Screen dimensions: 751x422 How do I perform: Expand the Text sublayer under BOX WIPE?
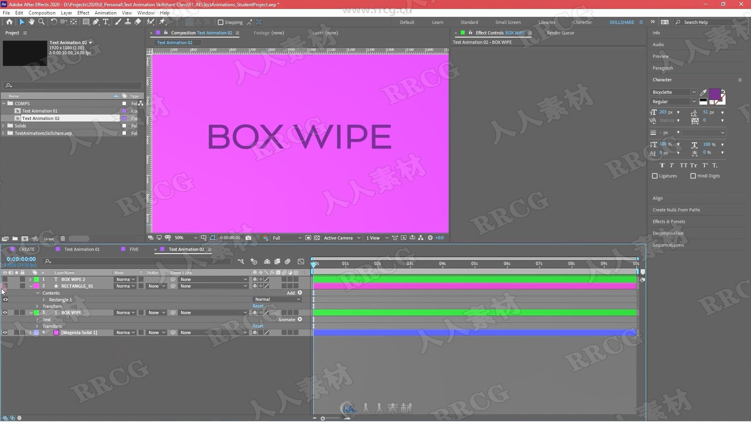(x=37, y=320)
